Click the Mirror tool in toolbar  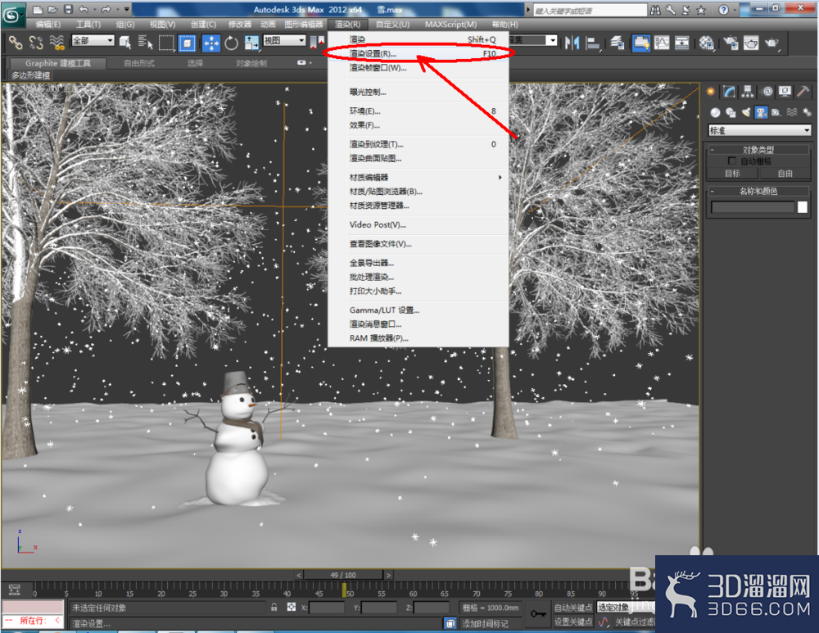(x=572, y=43)
